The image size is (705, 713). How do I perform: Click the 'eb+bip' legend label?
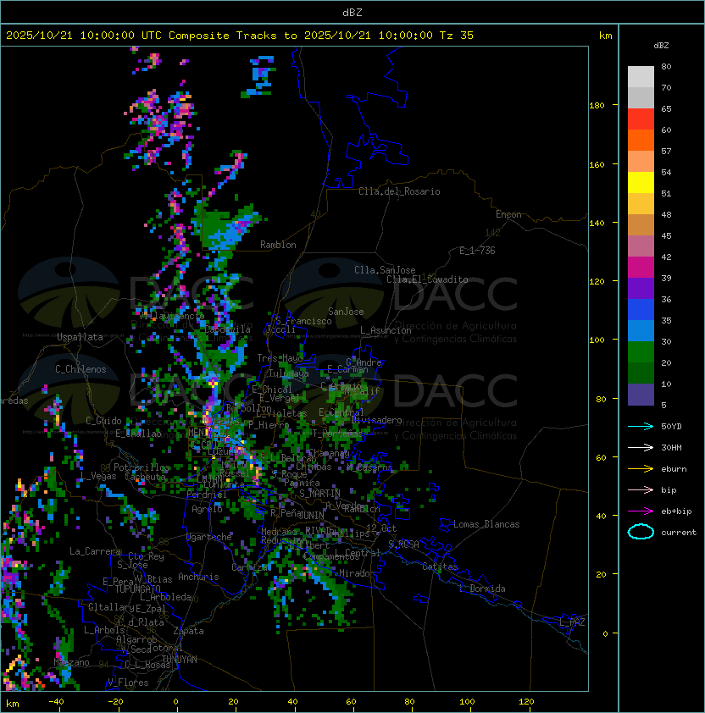click(x=676, y=511)
